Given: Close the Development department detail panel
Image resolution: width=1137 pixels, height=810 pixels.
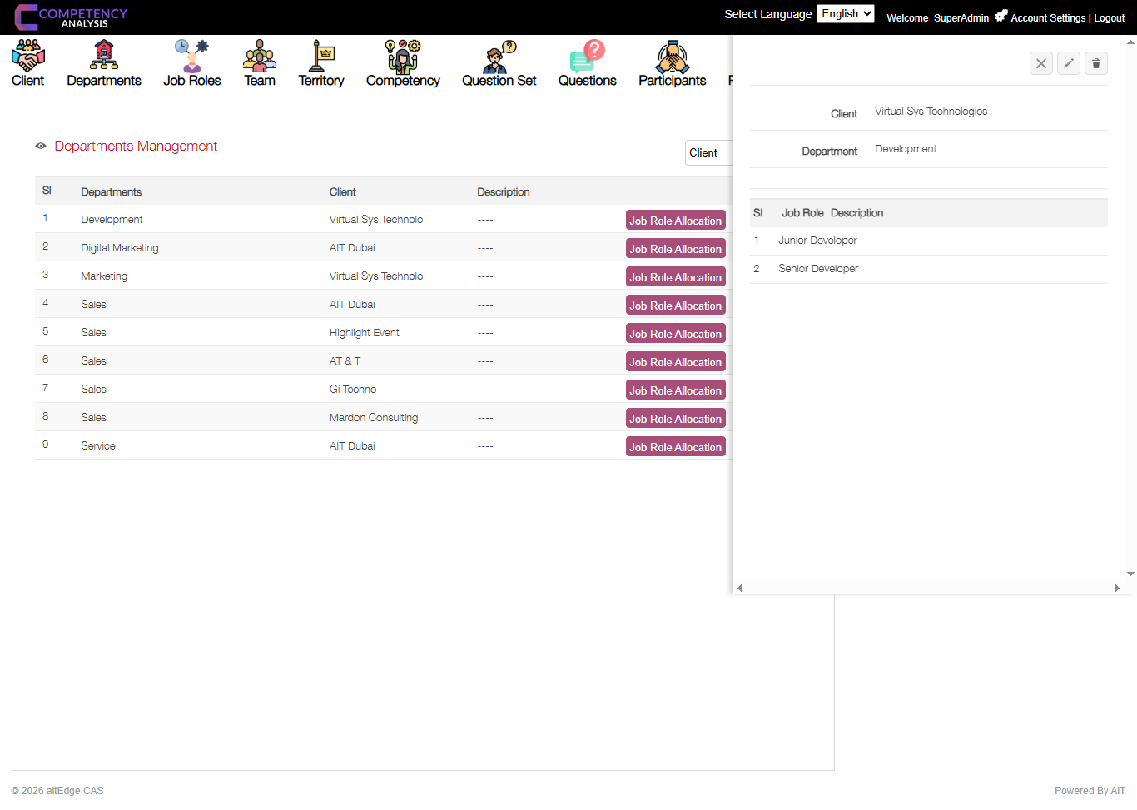Looking at the screenshot, I should click(1040, 63).
